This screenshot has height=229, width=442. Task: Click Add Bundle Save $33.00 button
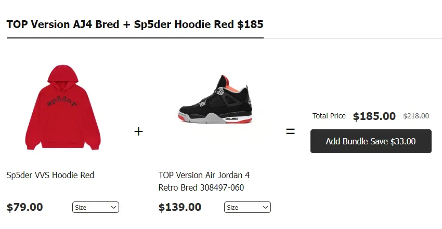(371, 141)
